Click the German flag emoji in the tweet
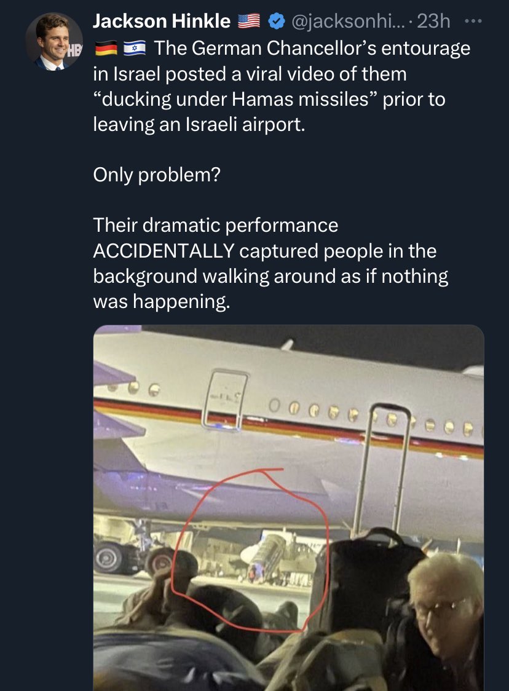The image size is (509, 691). point(105,47)
